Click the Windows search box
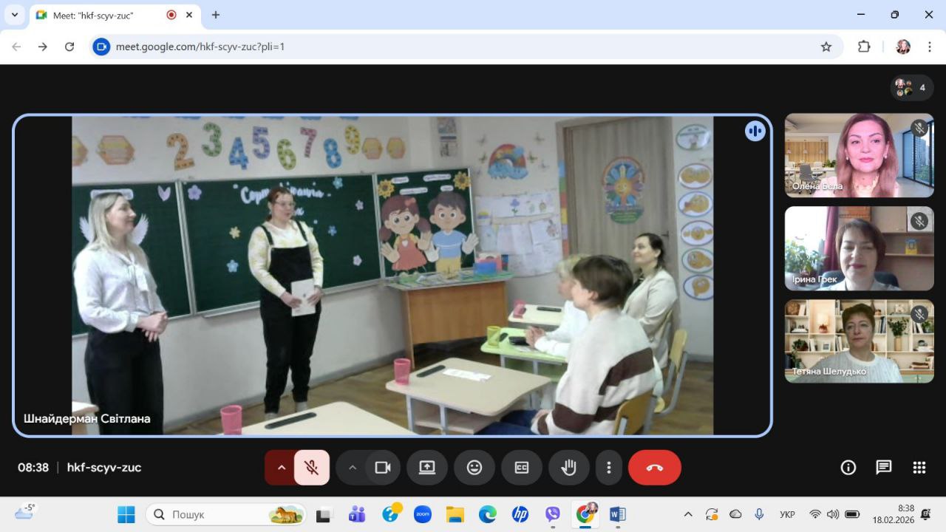 222,514
